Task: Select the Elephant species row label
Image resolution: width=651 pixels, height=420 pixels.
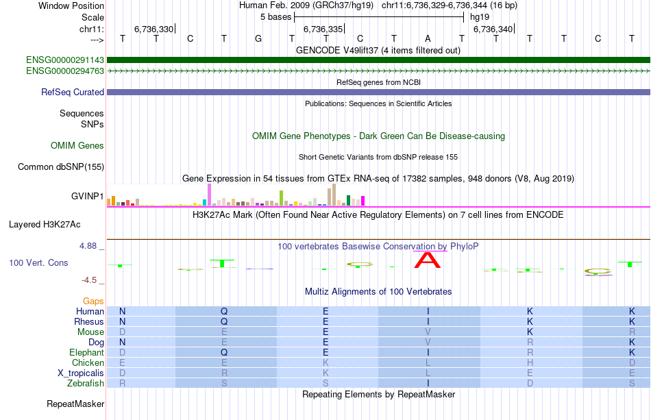Action: pyautogui.click(x=86, y=352)
